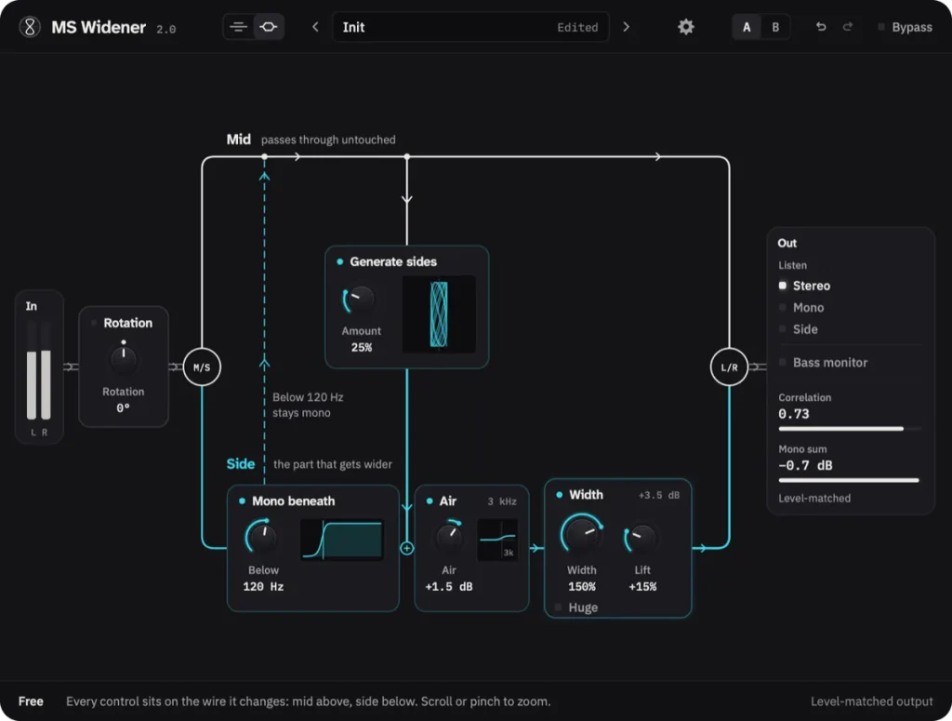The image size is (952, 721).
Task: Adjust the Air gain knob
Action: coord(449,537)
